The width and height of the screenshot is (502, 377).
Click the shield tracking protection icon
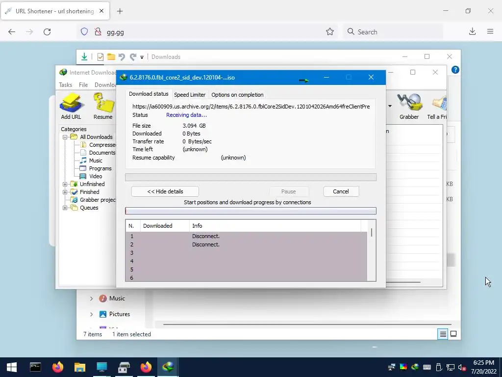coord(84,31)
